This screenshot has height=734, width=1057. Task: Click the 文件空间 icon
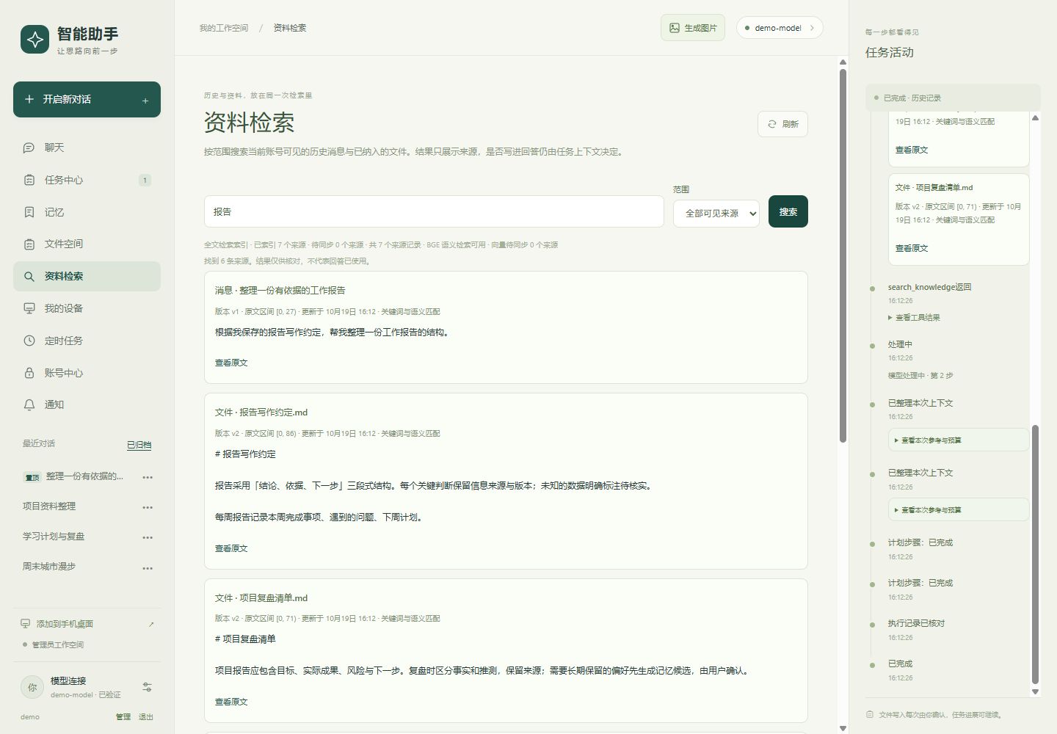(29, 244)
